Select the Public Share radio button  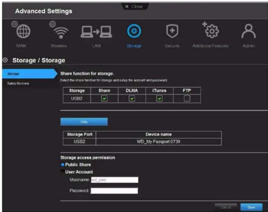pyautogui.click(x=63, y=164)
